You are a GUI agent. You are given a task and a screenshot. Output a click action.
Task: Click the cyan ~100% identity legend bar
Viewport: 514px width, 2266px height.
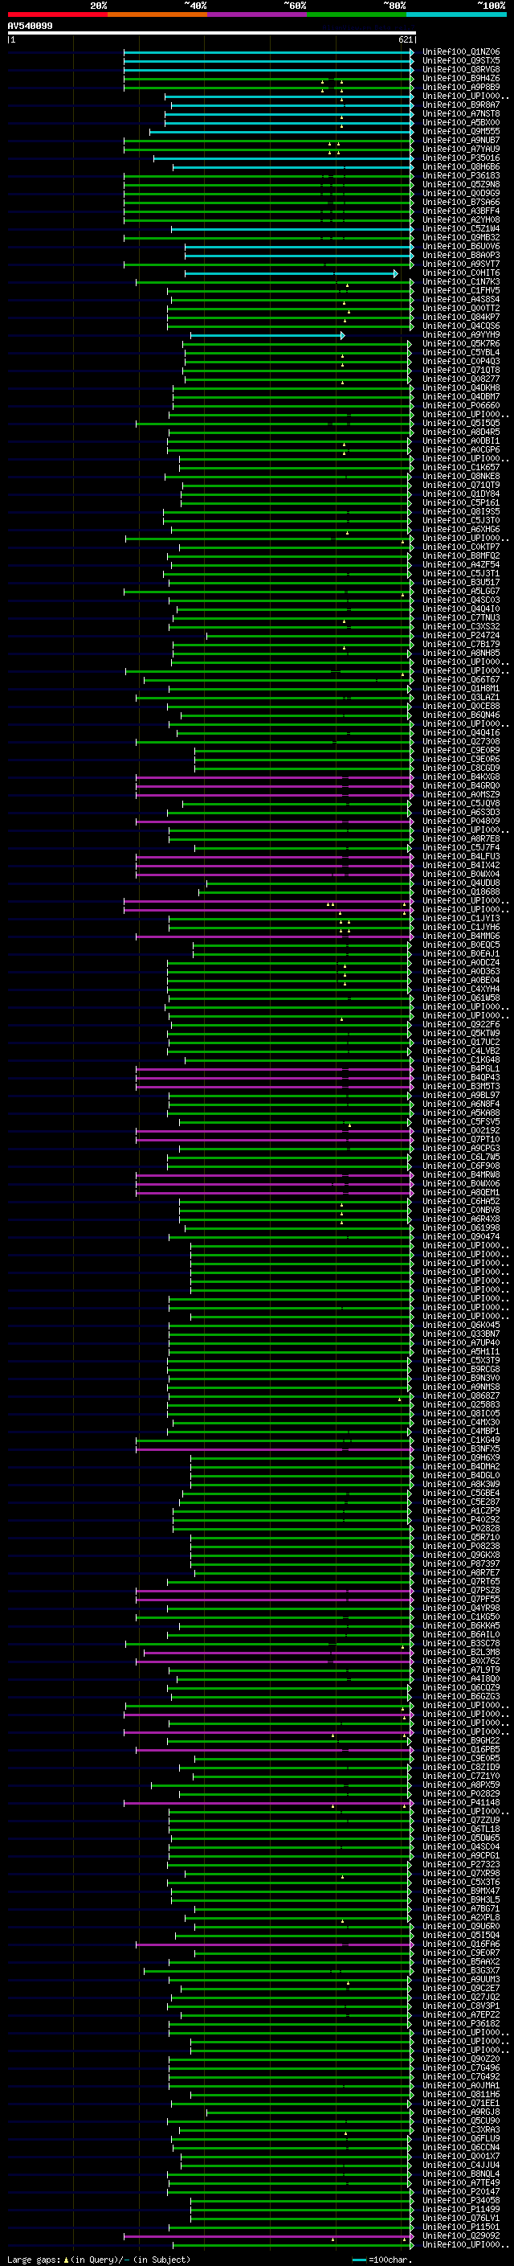pyautogui.click(x=457, y=14)
